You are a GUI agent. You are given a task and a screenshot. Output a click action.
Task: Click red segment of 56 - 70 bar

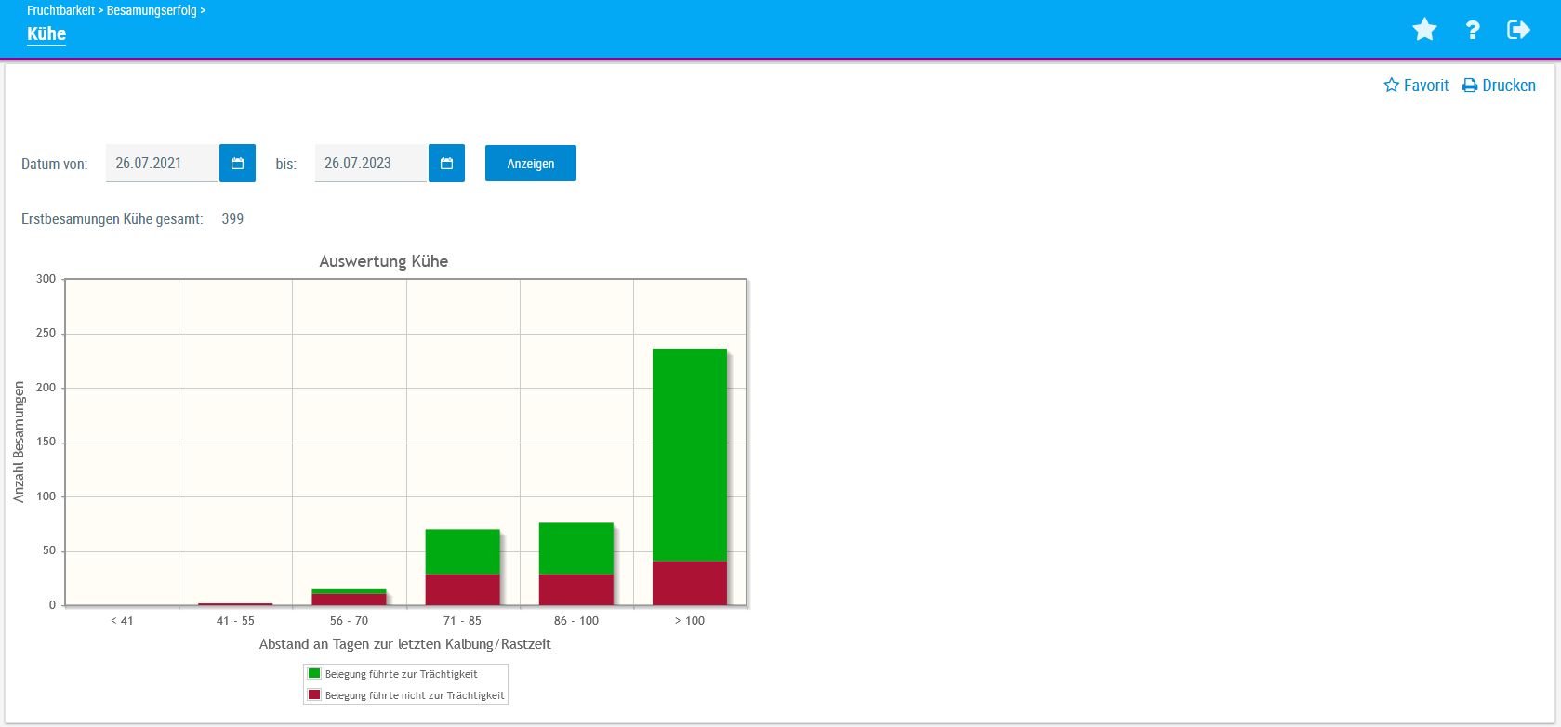[349, 600]
